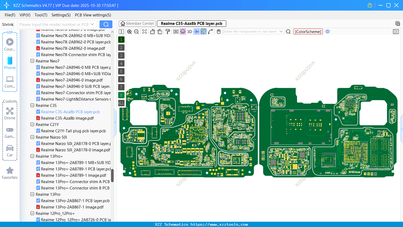Toggle the eye visibility icon
This screenshot has height=227, width=403.
click(x=328, y=31)
